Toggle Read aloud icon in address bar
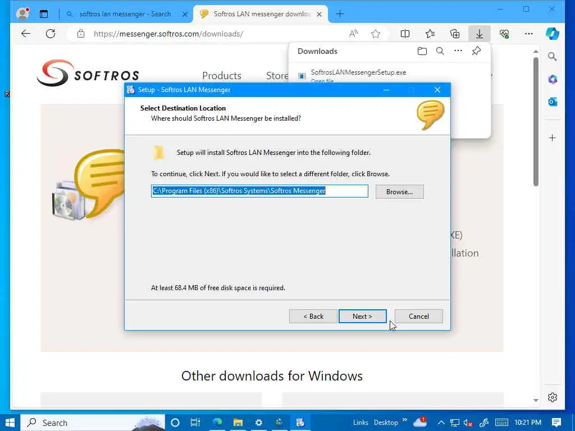 point(353,34)
